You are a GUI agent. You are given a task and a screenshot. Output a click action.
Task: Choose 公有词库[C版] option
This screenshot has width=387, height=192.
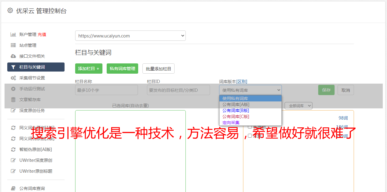(x=250, y=117)
